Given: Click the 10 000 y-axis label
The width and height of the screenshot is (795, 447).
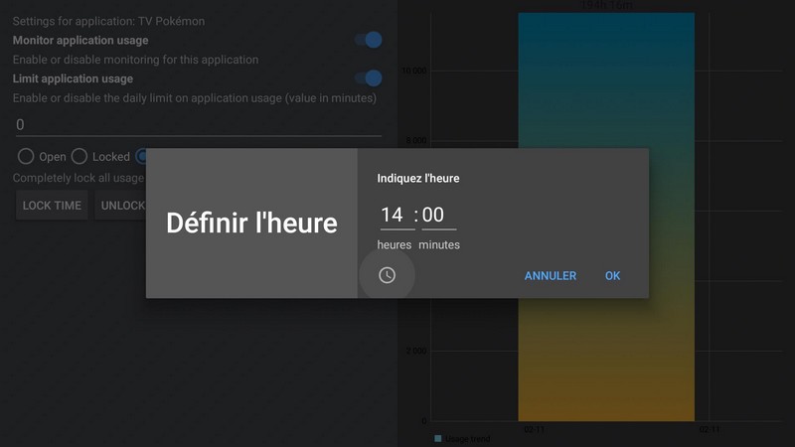Looking at the screenshot, I should pyautogui.click(x=413, y=72).
